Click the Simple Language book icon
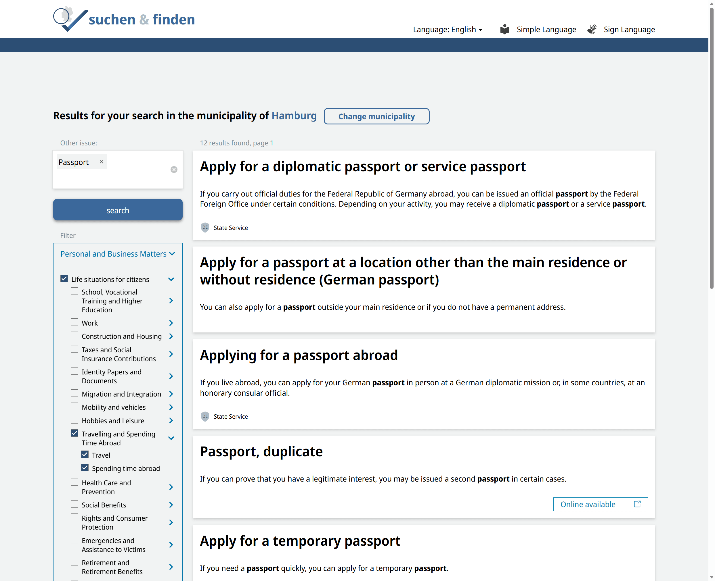 point(504,29)
